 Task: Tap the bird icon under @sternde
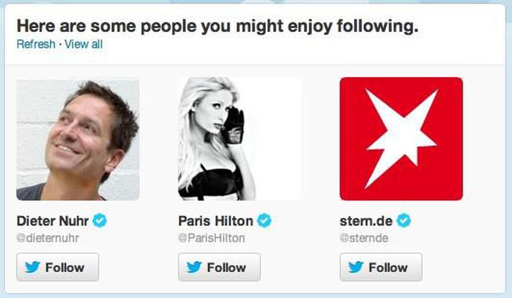pos(356,267)
